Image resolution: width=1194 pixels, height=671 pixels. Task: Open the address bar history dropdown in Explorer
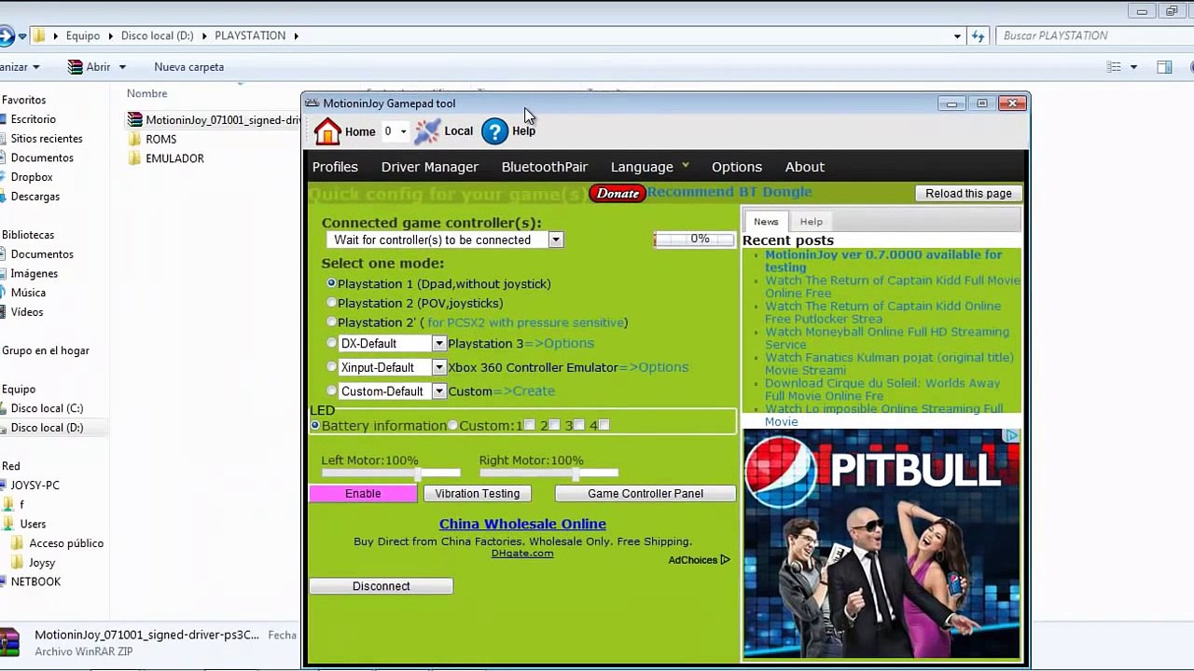957,35
